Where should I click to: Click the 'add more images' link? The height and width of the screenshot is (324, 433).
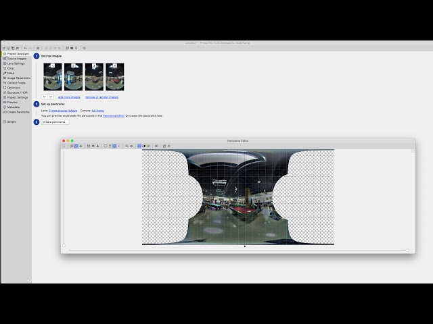(69, 97)
